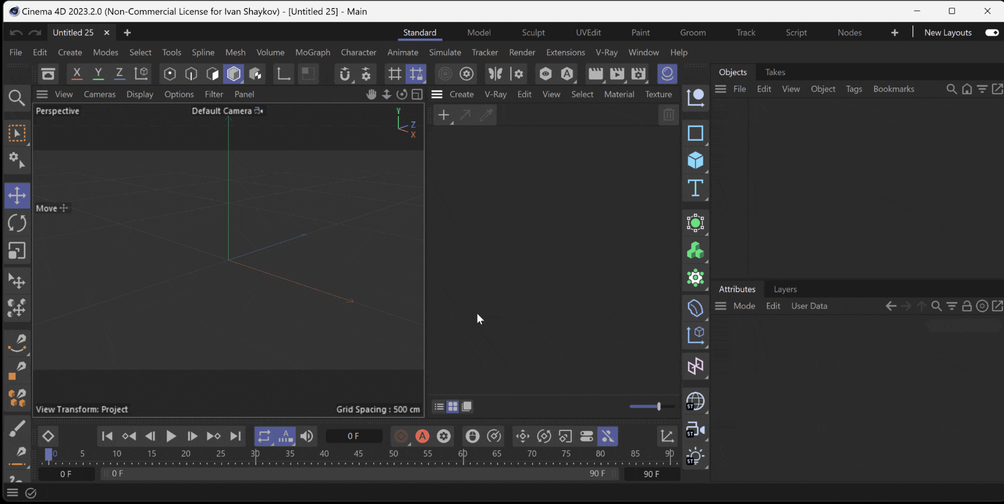Select the Move tool in left palette
1004x504 pixels.
[x=17, y=195]
